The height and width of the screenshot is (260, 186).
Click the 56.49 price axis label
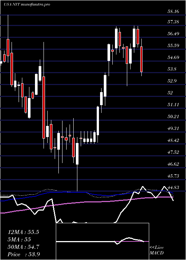click(173, 34)
